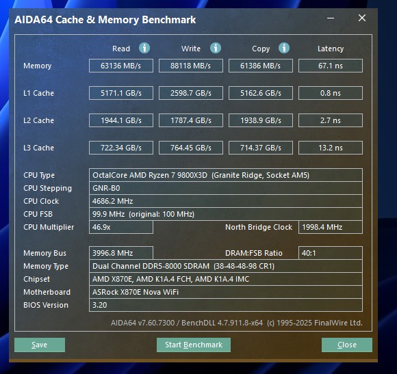
Task: Select L1 Cache copy 5162.6 GB/s
Action: (261, 93)
